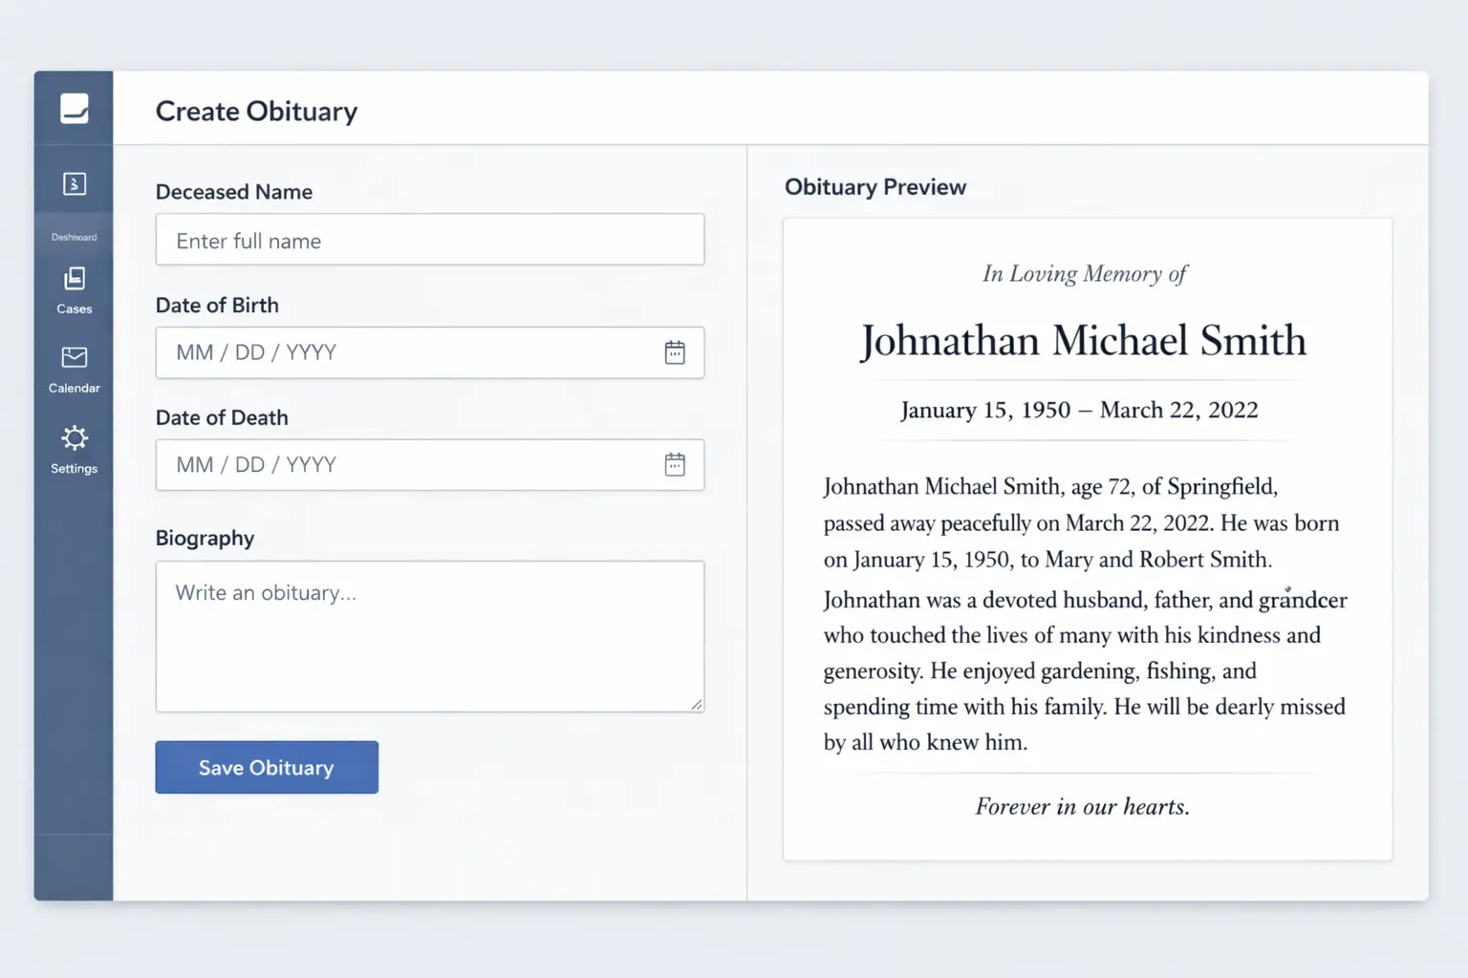Select the name Johnathan Michael Smith in the preview
The image size is (1468, 978).
tap(1083, 341)
